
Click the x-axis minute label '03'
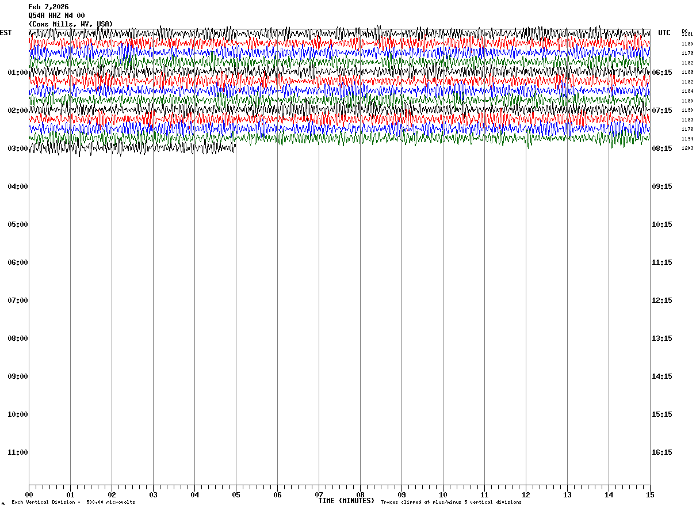point(153,494)
